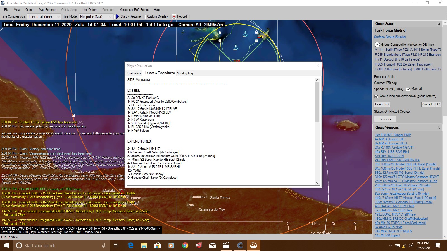Viewport: 447px width, 251px height.
Task: Open File Explorer from the taskbar
Action: 144,245
